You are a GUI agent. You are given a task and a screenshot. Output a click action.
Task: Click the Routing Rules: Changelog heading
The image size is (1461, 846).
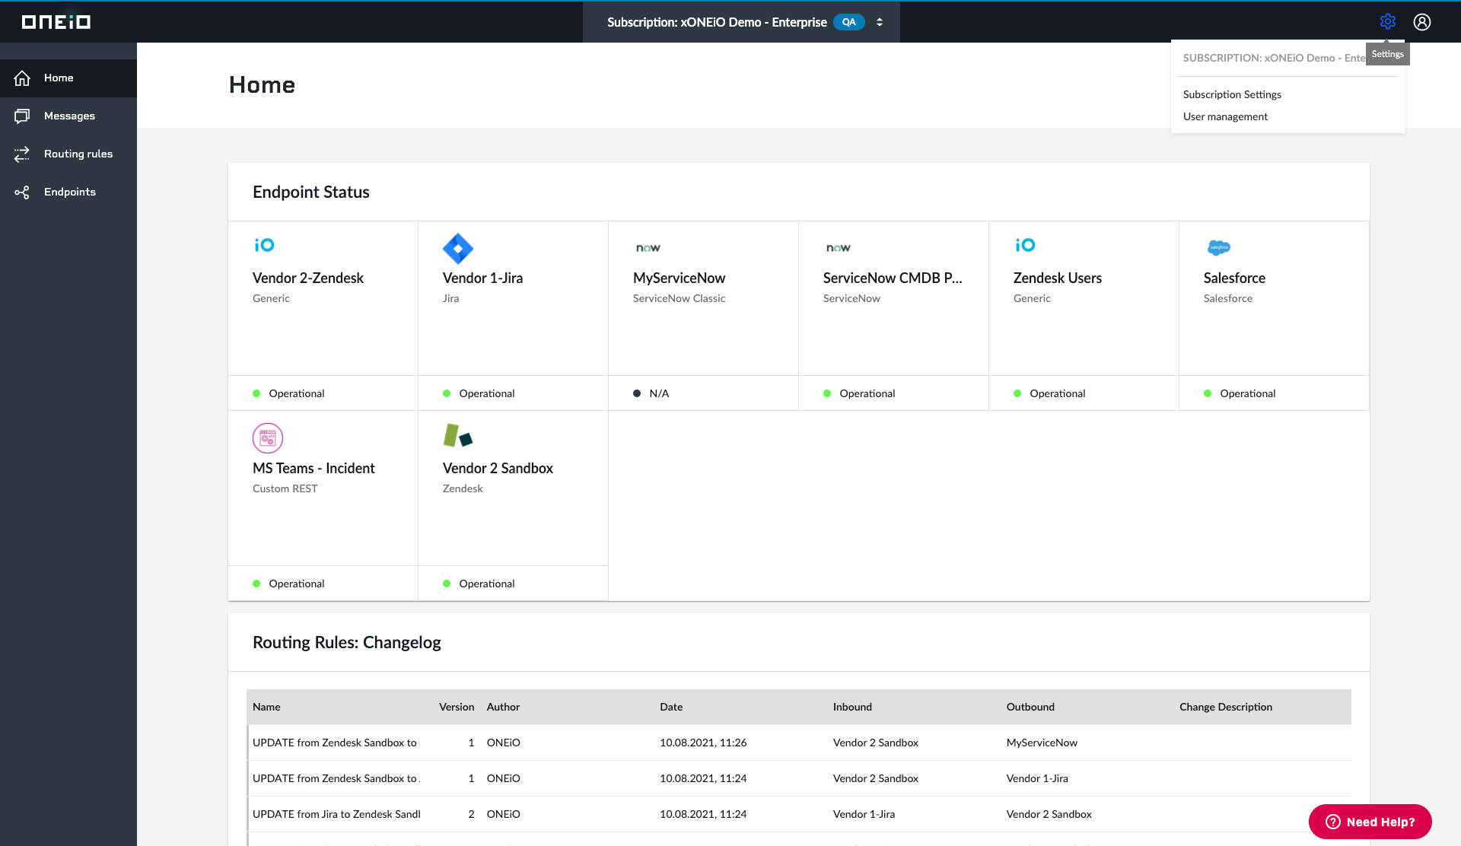[x=346, y=642]
